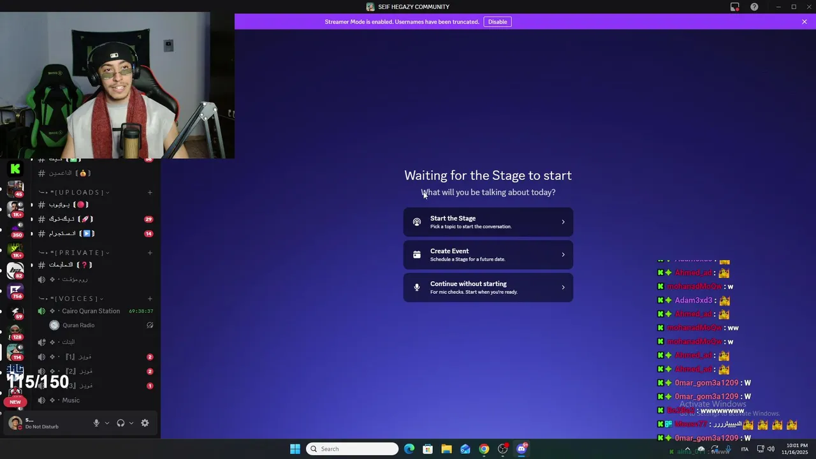Open headphones output options arrow
816x459 pixels.
pos(131,423)
